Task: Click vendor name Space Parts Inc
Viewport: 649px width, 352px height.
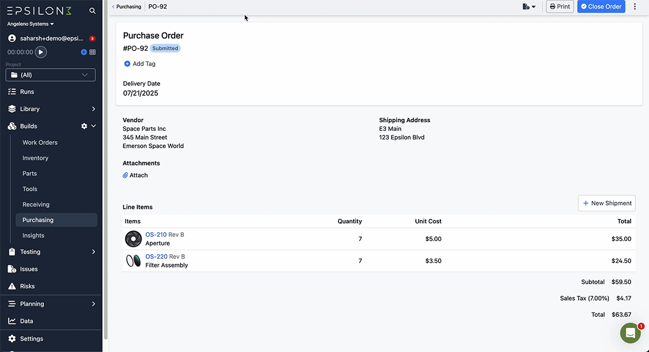Action: pos(144,129)
